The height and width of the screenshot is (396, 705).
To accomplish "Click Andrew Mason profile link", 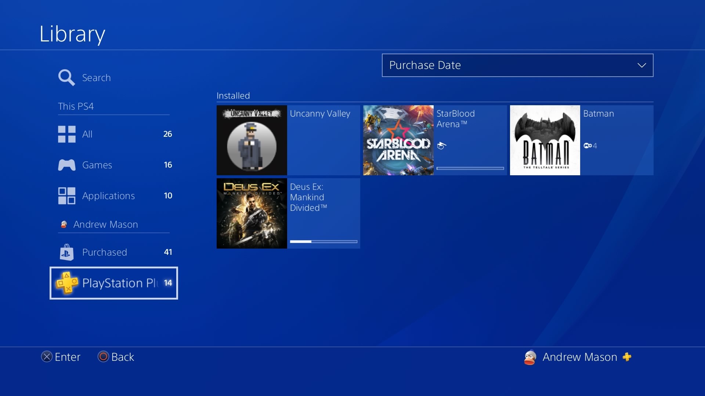I will click(105, 224).
